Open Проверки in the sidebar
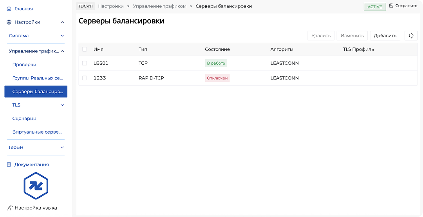The width and height of the screenshot is (423, 217). click(x=24, y=65)
